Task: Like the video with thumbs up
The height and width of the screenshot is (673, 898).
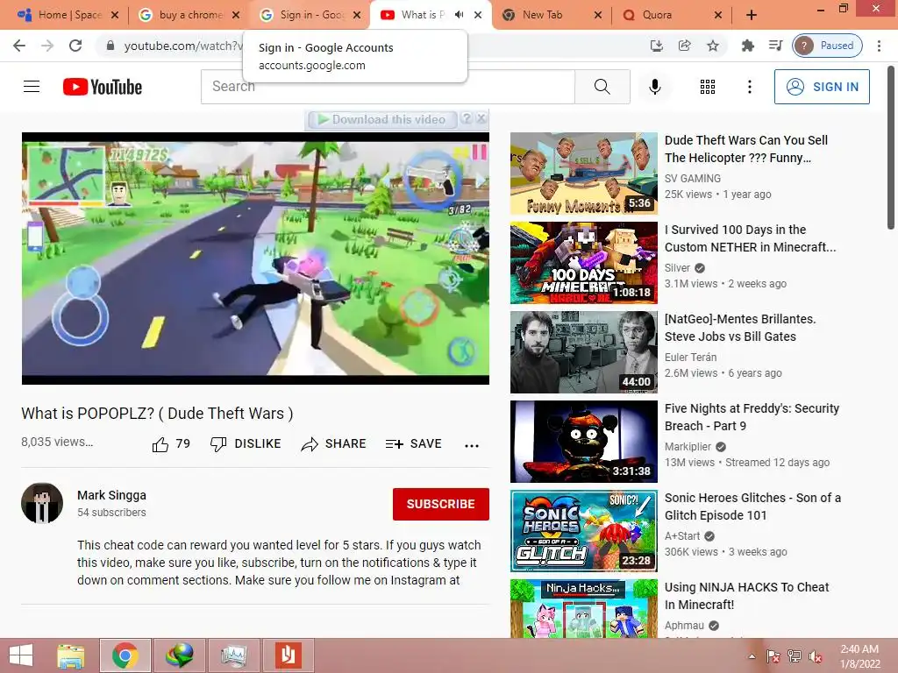Action: click(x=171, y=444)
